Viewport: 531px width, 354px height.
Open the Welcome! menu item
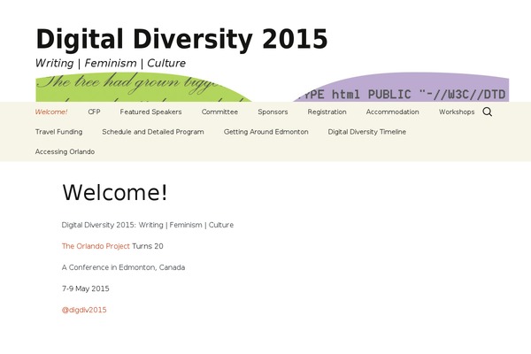click(51, 112)
